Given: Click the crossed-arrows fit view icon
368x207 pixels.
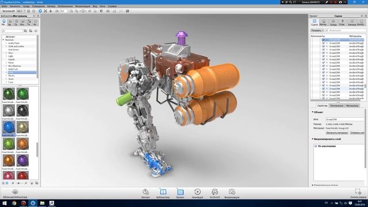Looking at the screenshot, I should [x=45, y=11].
